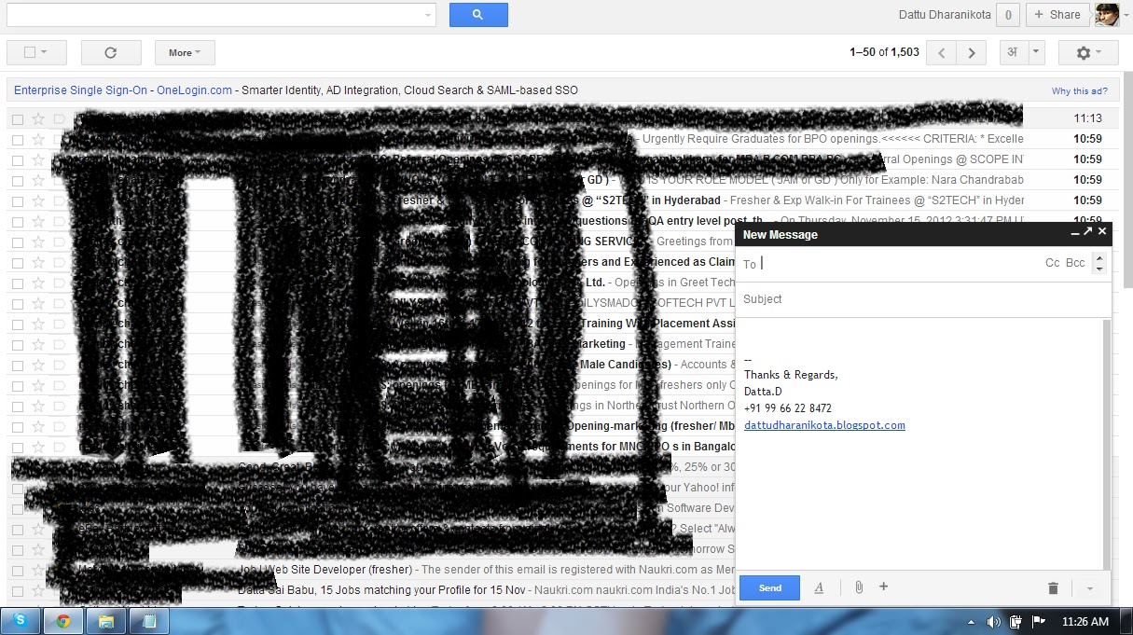Click the Send button
The height and width of the screenshot is (635, 1133).
click(x=770, y=587)
